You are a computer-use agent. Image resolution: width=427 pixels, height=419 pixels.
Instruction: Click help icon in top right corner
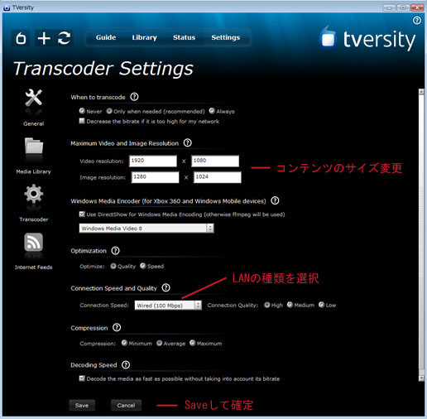417,20
